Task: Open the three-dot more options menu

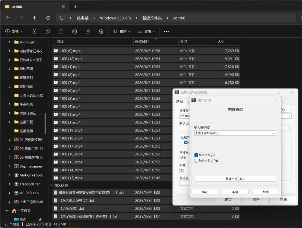Action: coord(166,32)
